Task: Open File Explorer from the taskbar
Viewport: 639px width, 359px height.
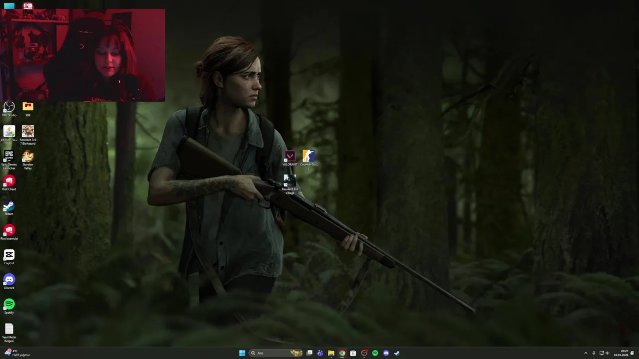Action: click(331, 353)
